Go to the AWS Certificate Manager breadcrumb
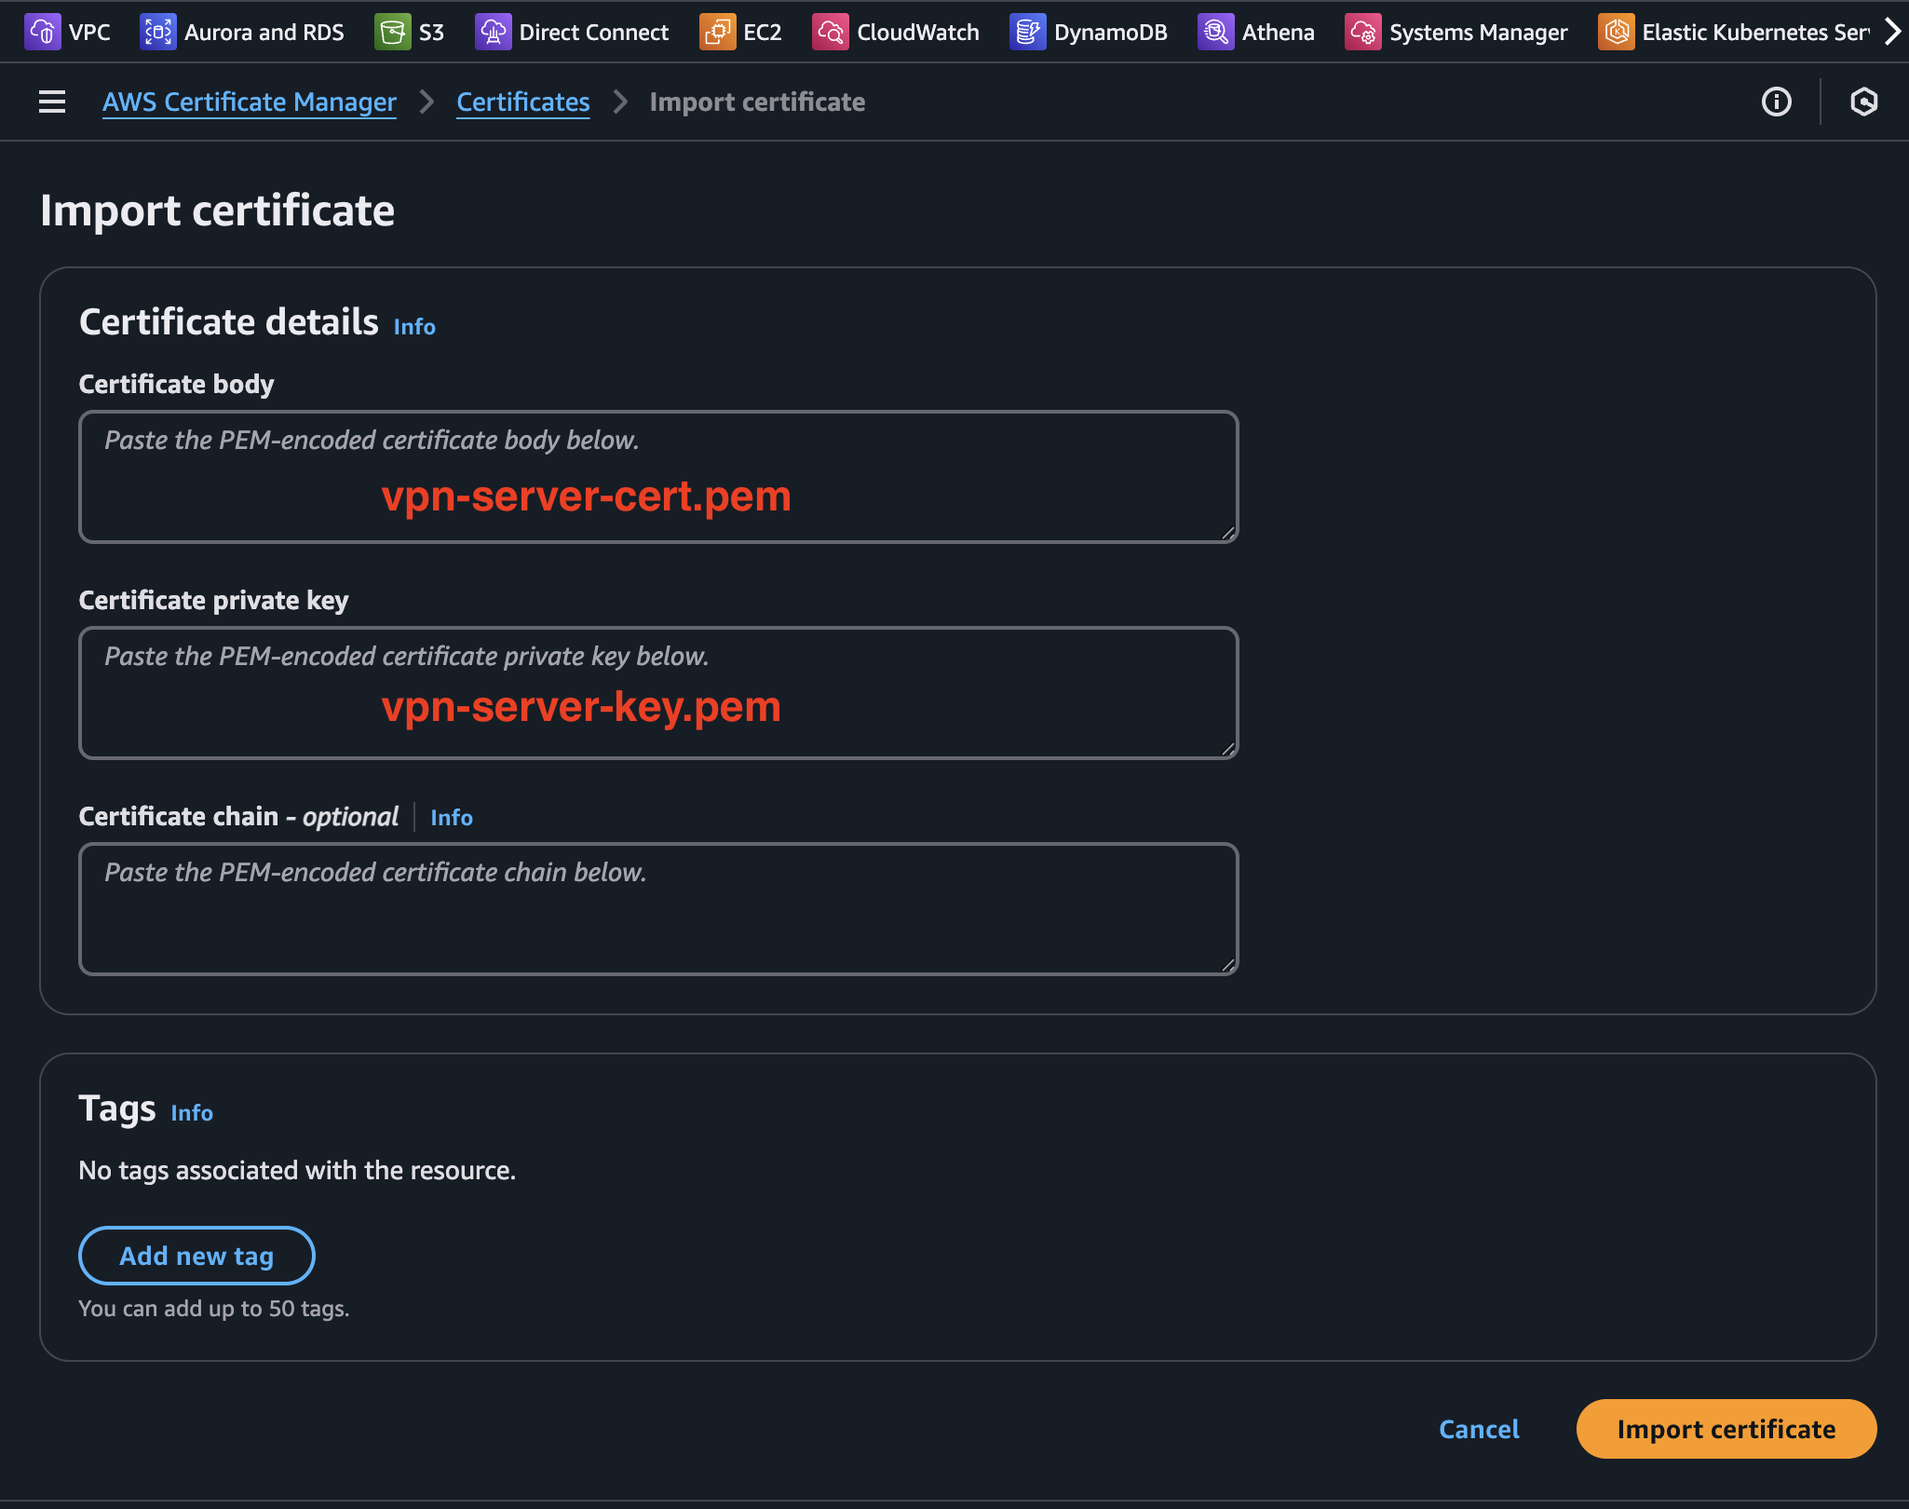1909x1509 pixels. pyautogui.click(x=250, y=102)
